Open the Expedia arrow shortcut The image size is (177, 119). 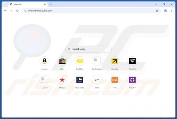pos(115,61)
